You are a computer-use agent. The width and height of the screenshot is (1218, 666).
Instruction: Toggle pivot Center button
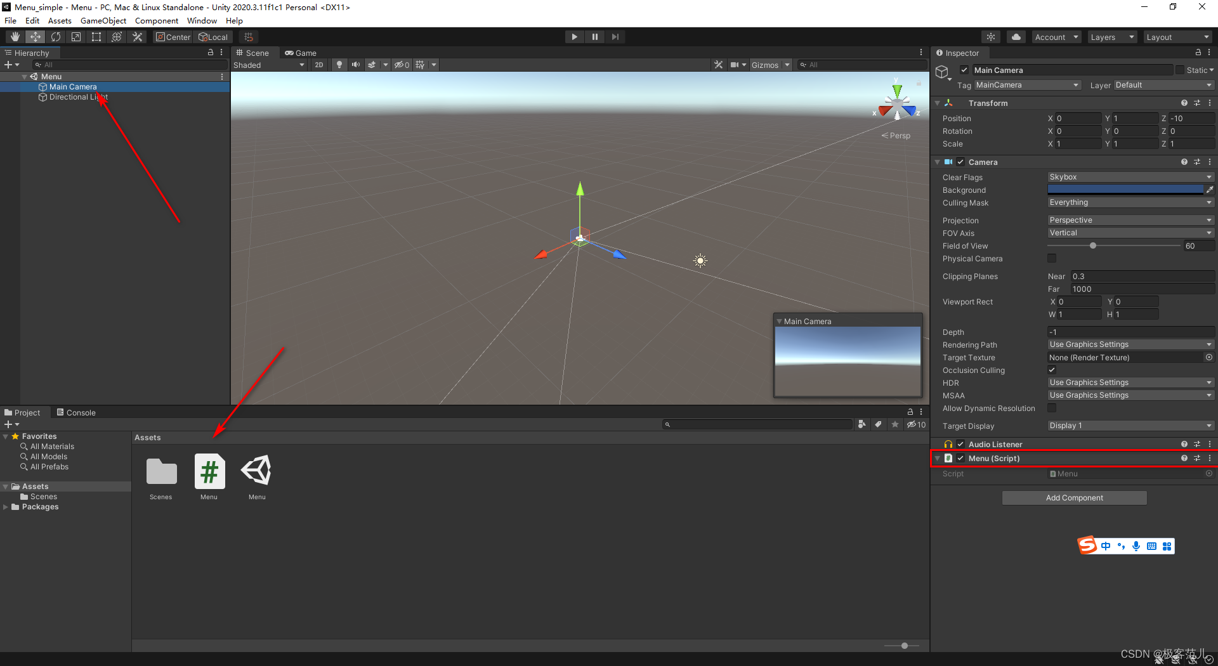[x=173, y=37]
